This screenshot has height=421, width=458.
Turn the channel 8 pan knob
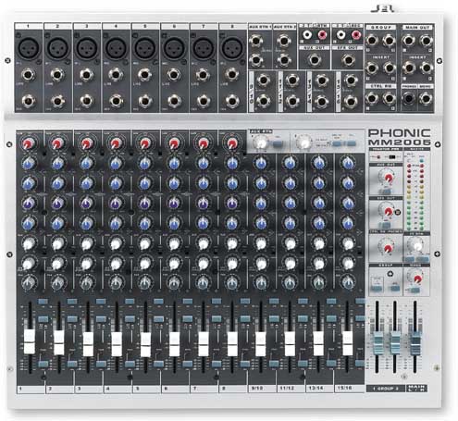coord(231,282)
